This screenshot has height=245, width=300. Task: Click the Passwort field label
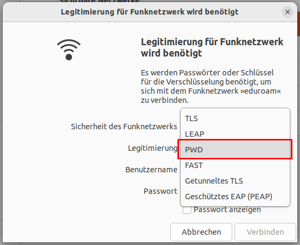(x=161, y=191)
